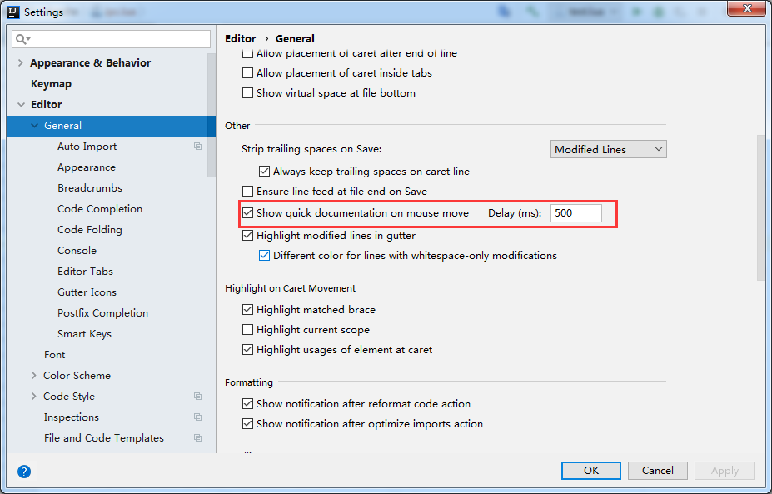Click the project-level icon beside Auto Import

(197, 147)
